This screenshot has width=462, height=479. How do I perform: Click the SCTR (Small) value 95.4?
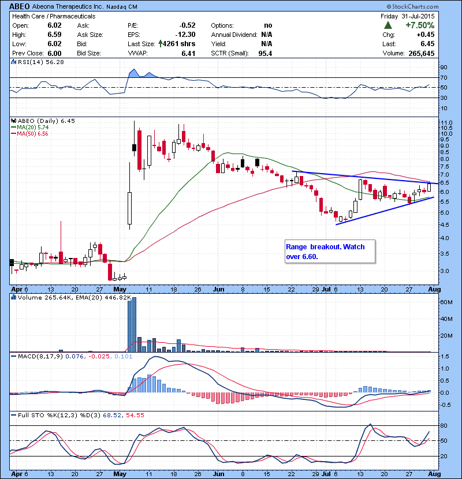(265, 54)
